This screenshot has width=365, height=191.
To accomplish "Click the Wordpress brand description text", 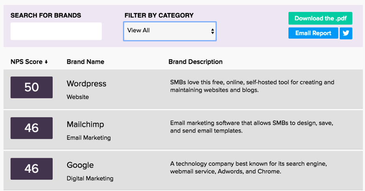I will click(252, 86).
